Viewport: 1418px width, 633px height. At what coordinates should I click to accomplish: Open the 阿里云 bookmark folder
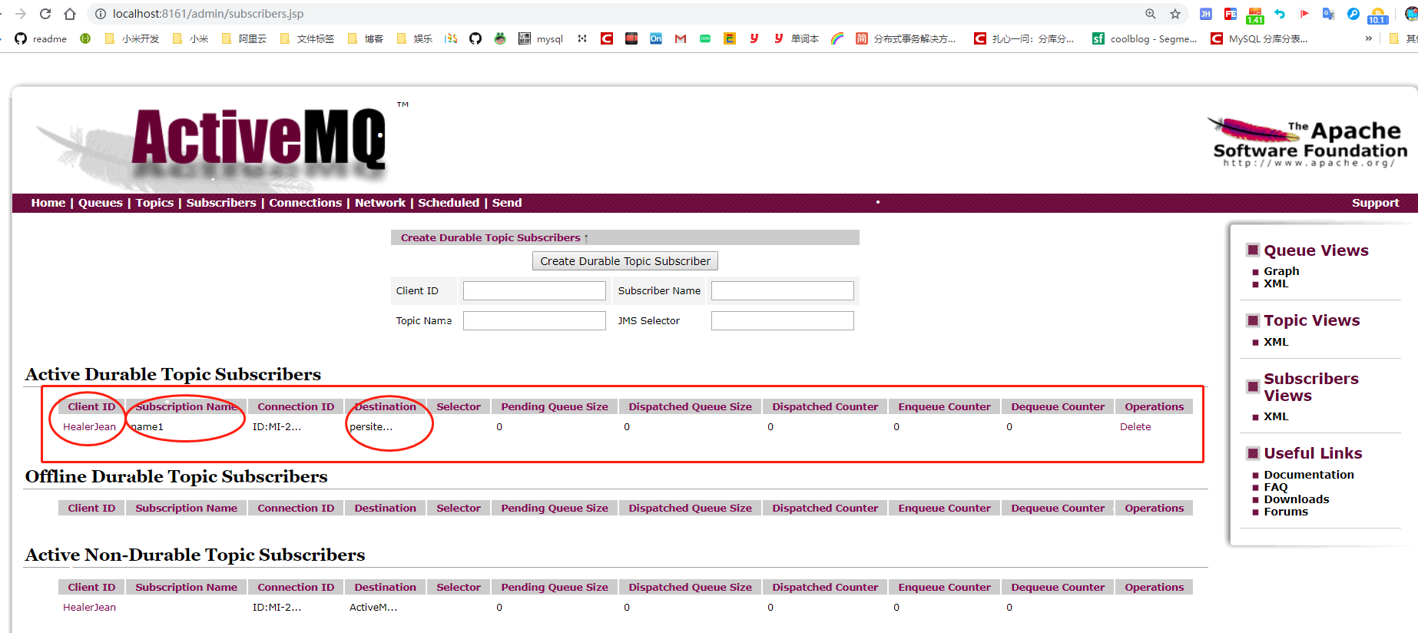pos(244,38)
